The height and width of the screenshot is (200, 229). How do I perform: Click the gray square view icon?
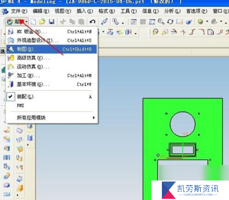[x=143, y=22]
